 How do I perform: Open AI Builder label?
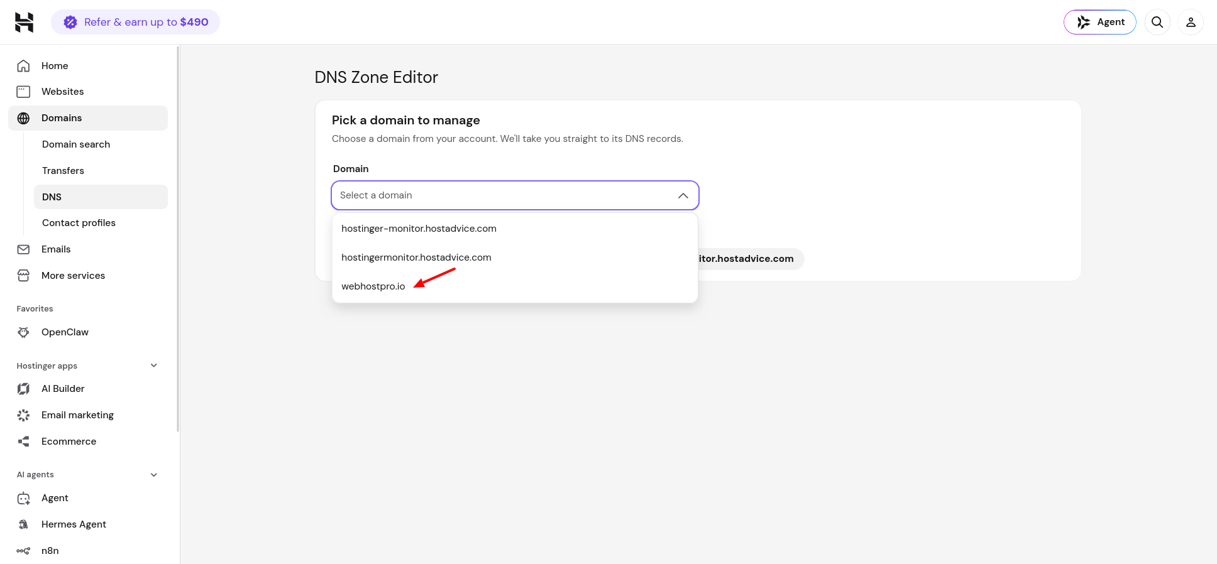63,389
